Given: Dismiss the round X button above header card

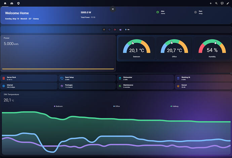Looking at the screenshot, I should [113, 9].
